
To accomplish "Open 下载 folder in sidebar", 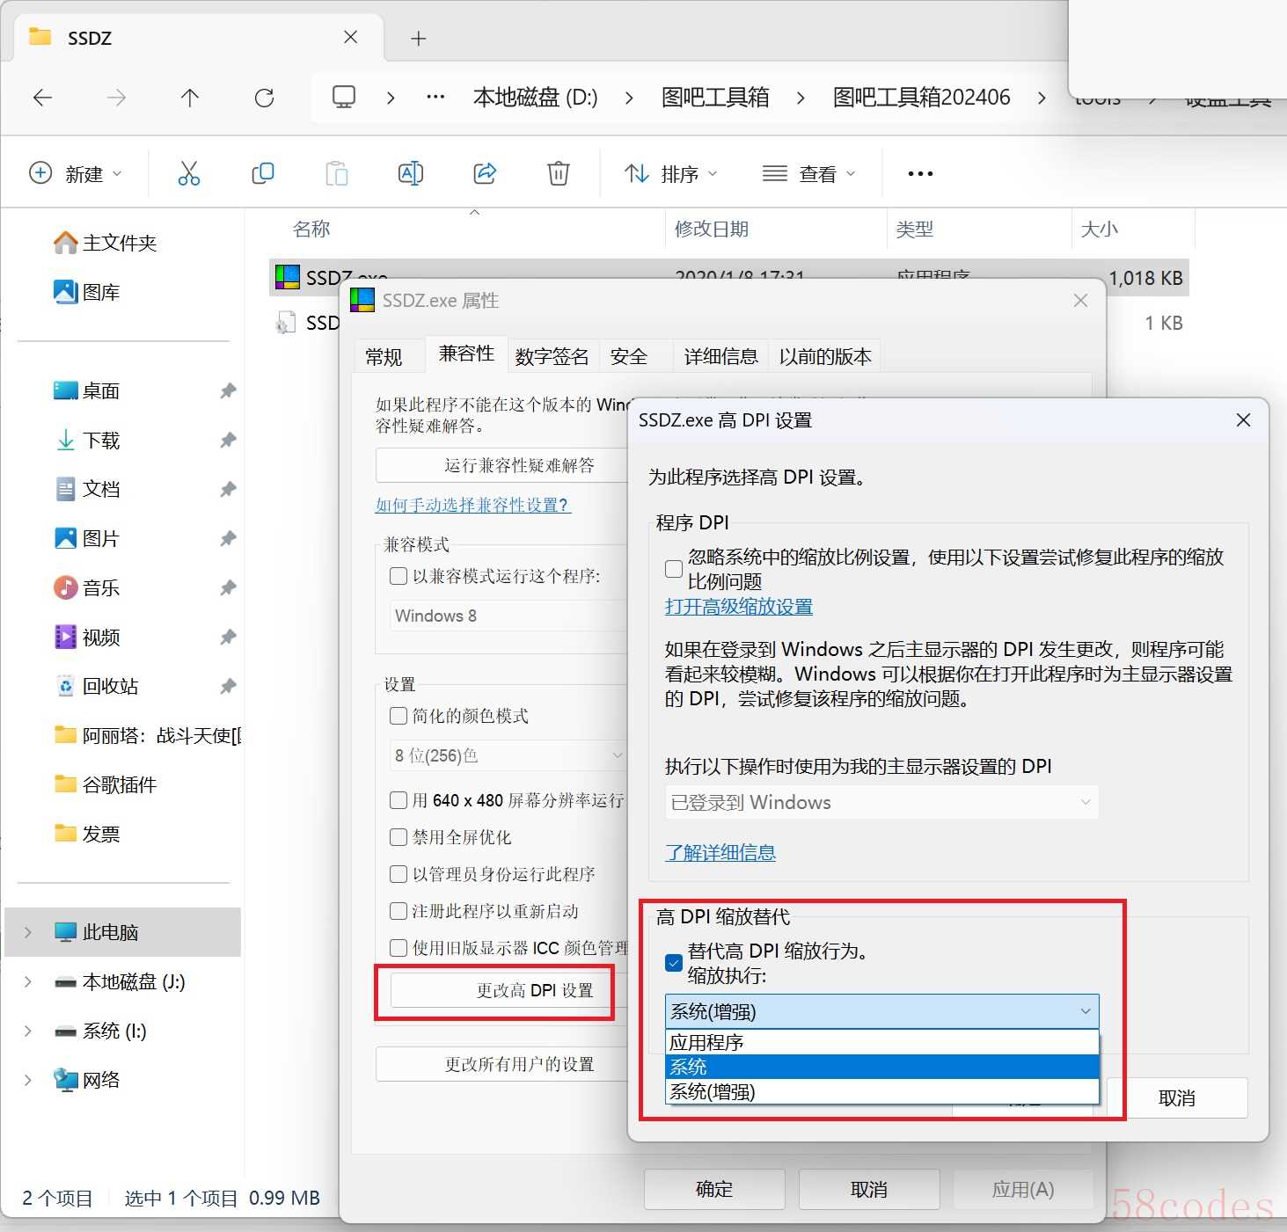I will [x=100, y=440].
